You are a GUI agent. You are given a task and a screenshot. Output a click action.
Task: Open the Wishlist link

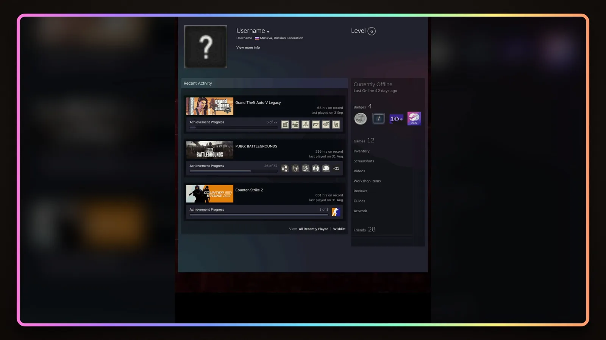click(339, 229)
